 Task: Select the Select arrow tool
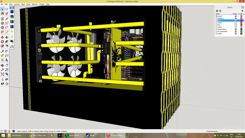tap(2, 9)
